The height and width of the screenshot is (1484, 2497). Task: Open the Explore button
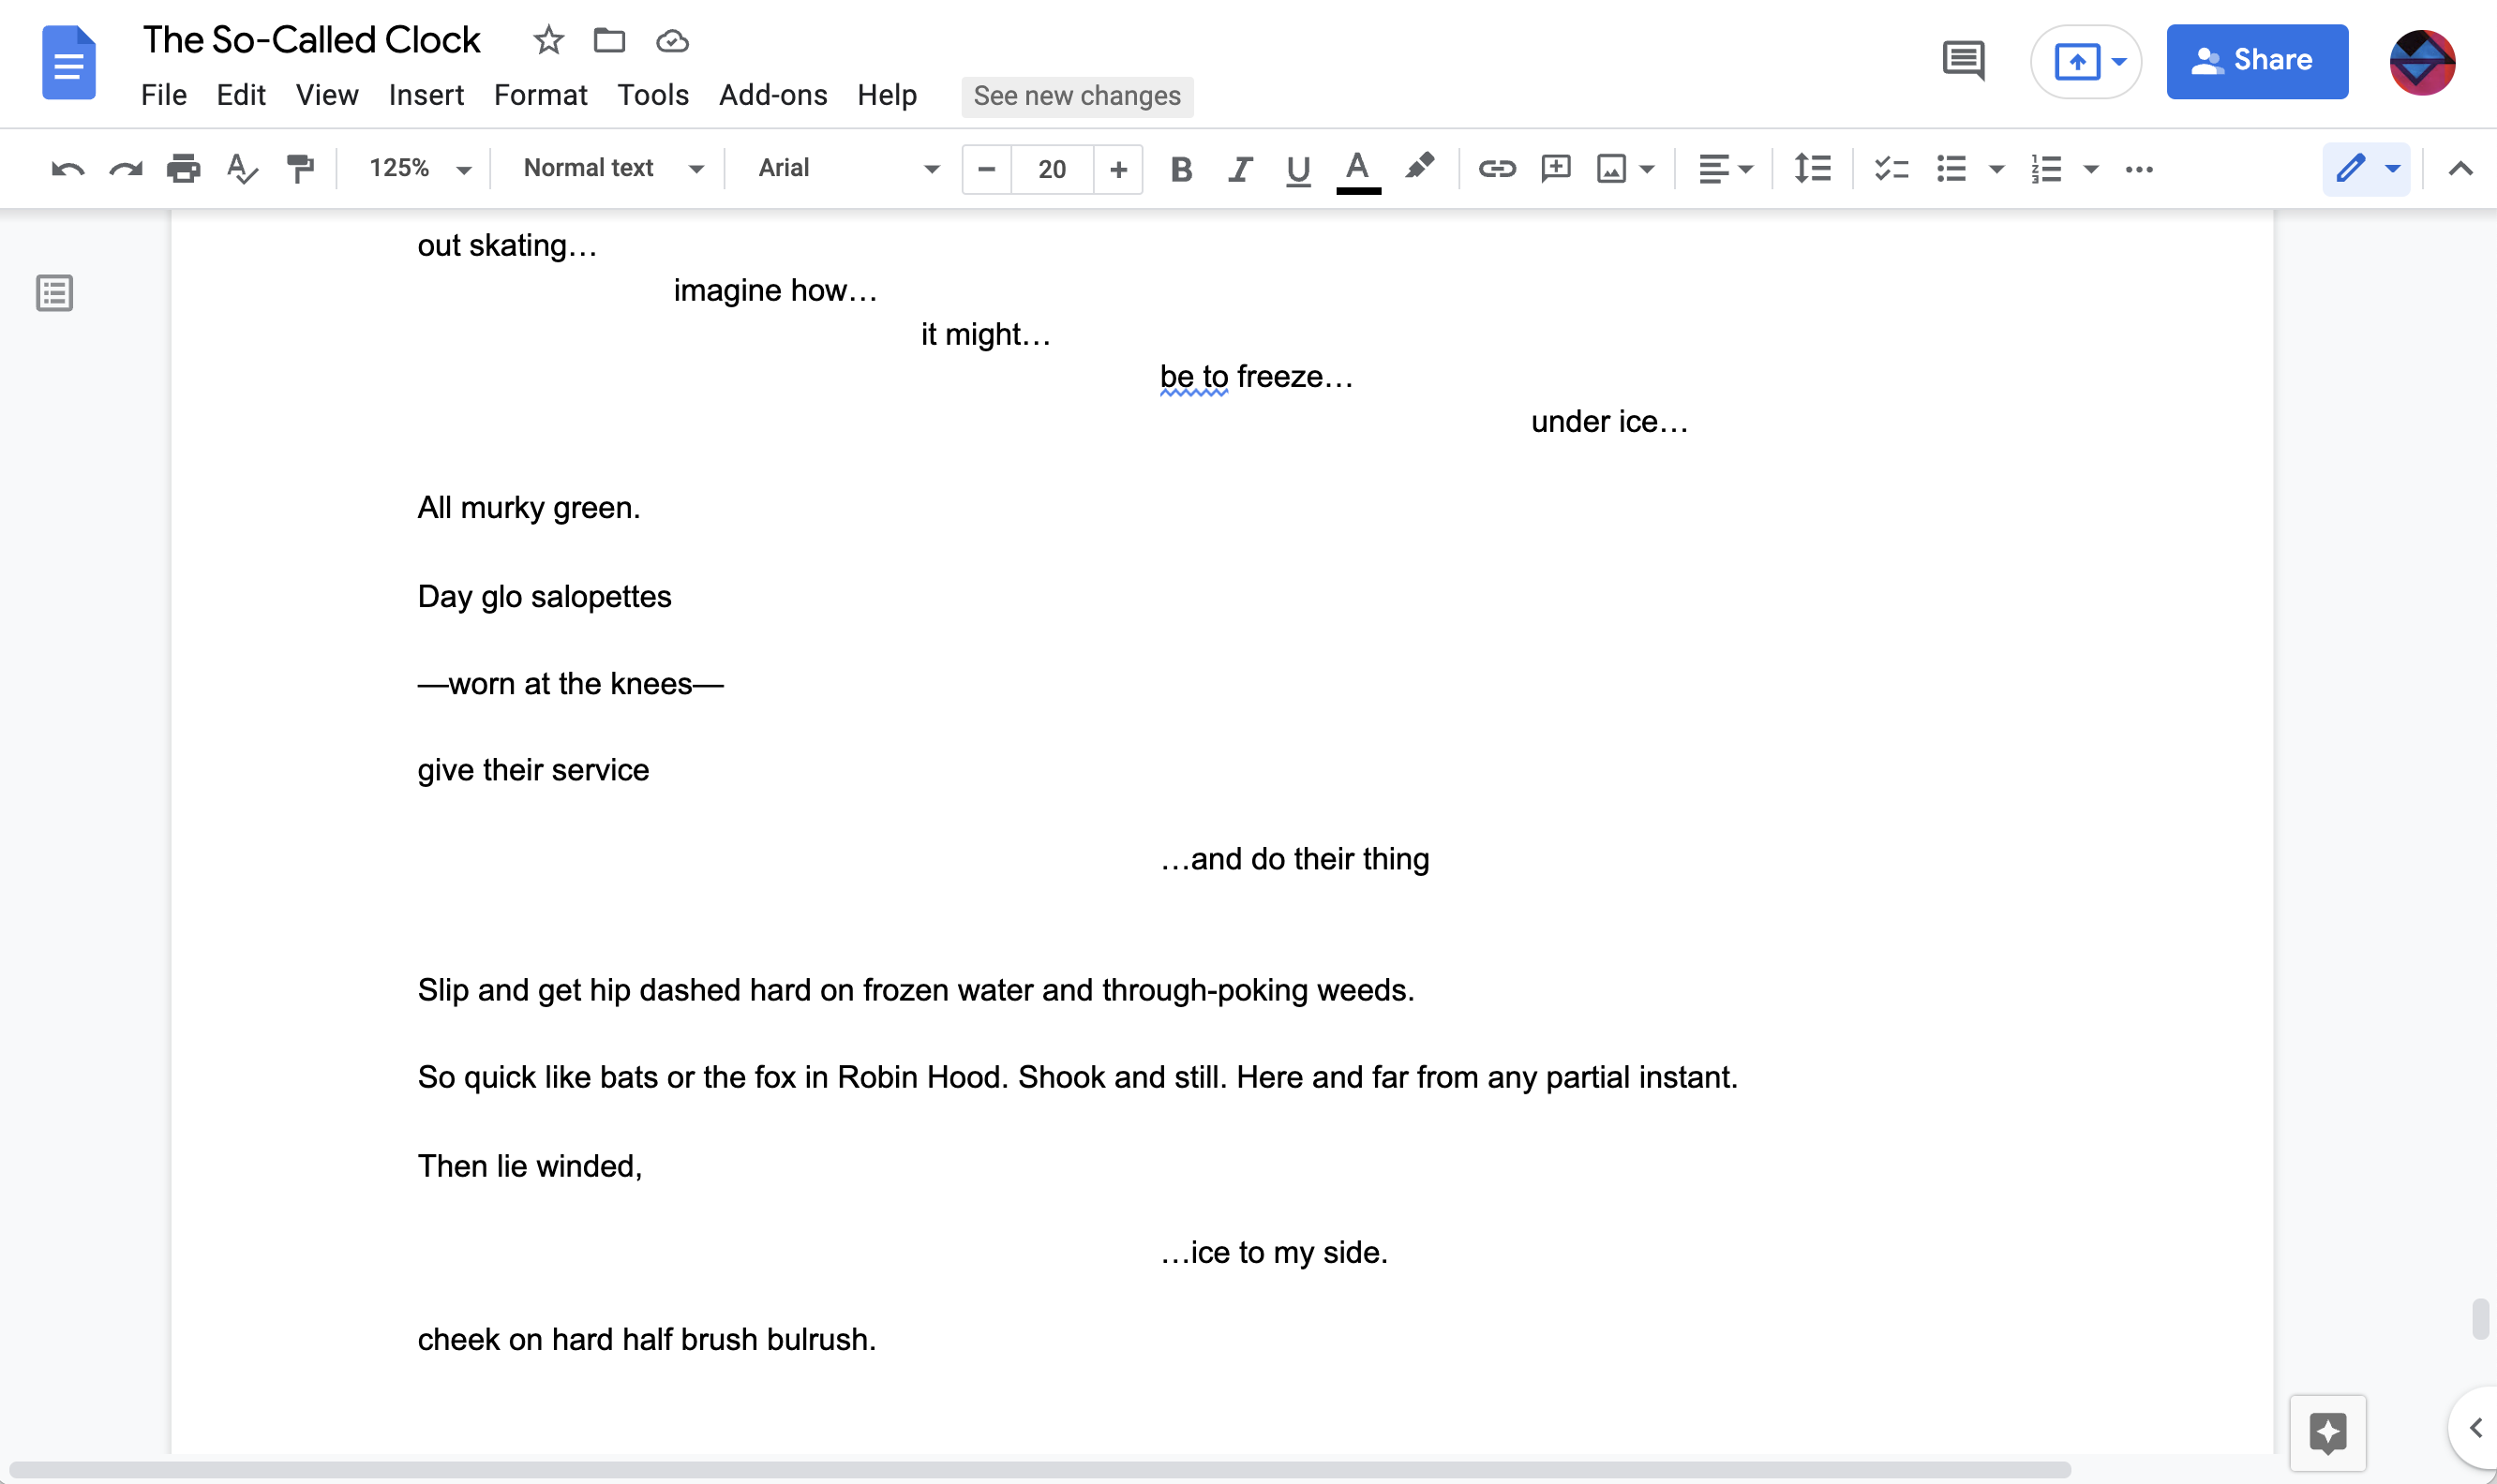coord(2327,1433)
